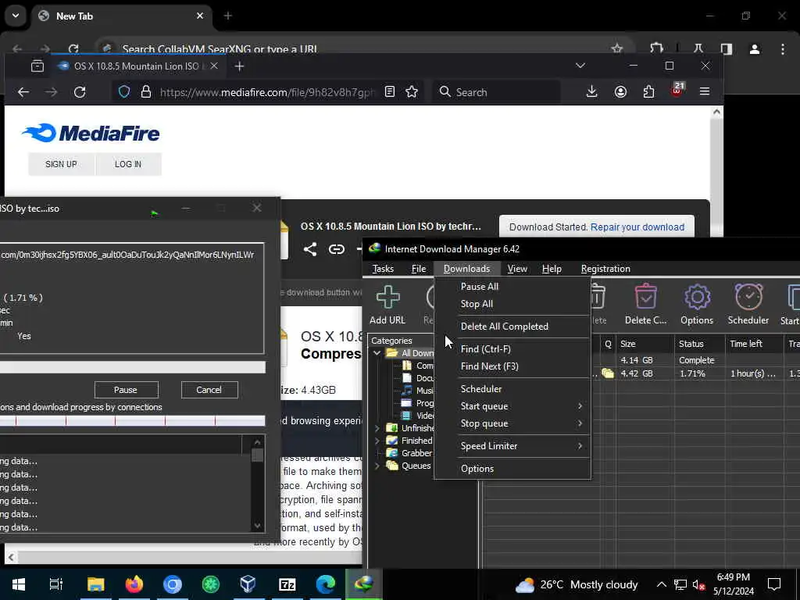Open the IDM Registration menu
The image size is (800, 600).
(x=605, y=269)
